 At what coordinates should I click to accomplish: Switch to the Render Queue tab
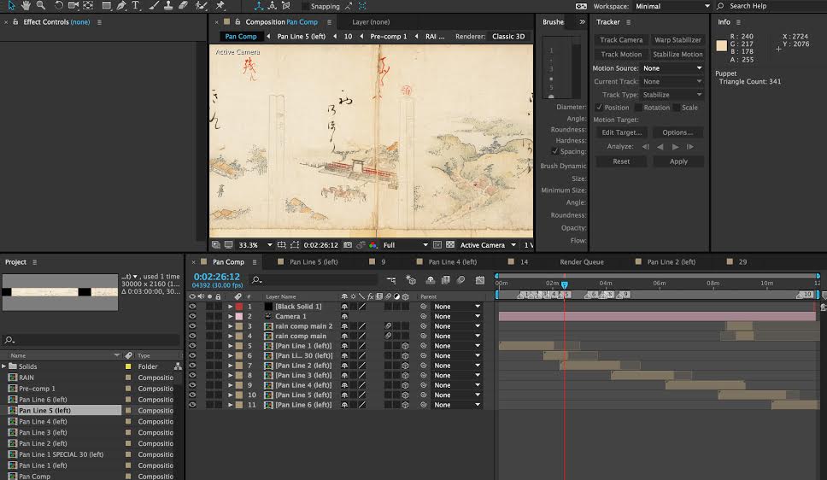(x=582, y=262)
